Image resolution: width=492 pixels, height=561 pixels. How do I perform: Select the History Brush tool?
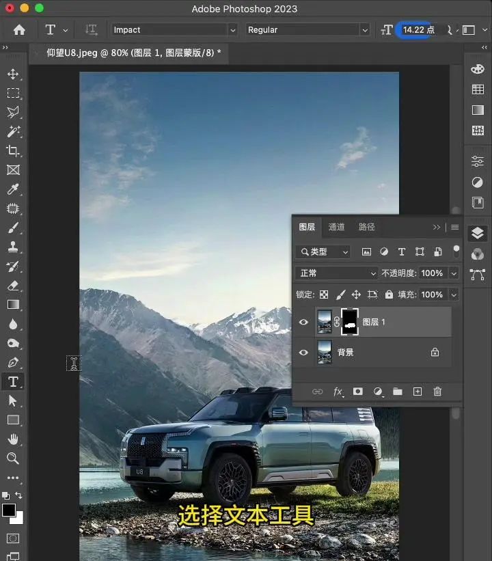pyautogui.click(x=13, y=266)
